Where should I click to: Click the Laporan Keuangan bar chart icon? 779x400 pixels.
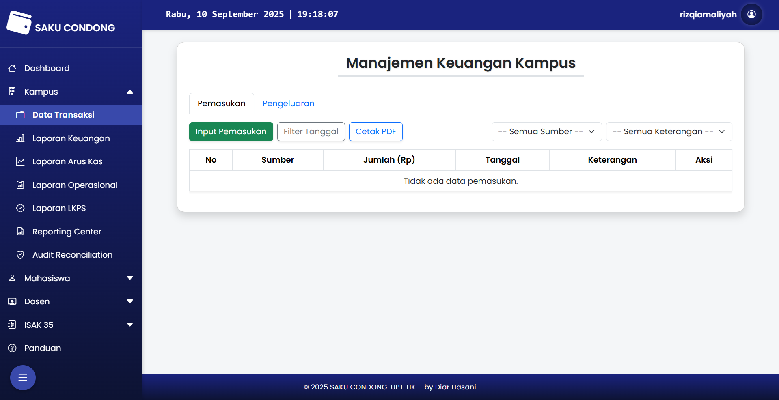click(20, 138)
